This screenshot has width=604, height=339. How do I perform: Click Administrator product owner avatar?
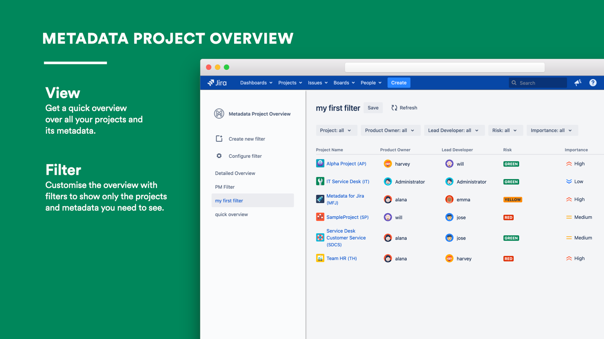388,182
